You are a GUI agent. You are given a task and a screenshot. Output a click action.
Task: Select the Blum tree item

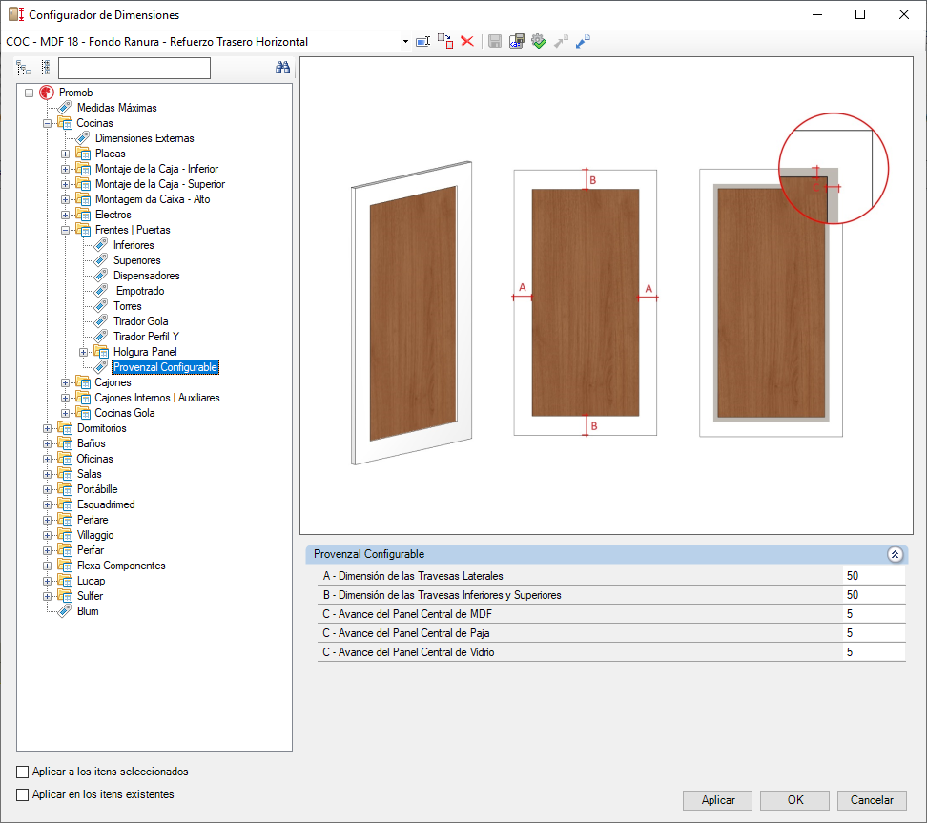click(x=88, y=611)
